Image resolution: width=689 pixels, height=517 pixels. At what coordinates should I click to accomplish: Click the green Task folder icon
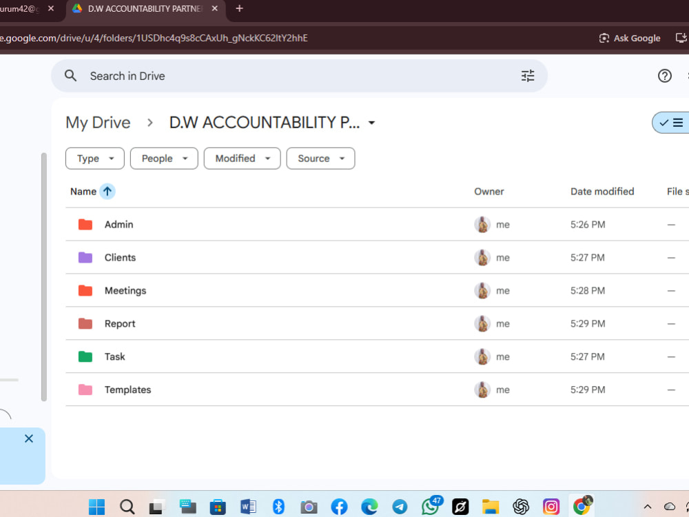click(85, 356)
